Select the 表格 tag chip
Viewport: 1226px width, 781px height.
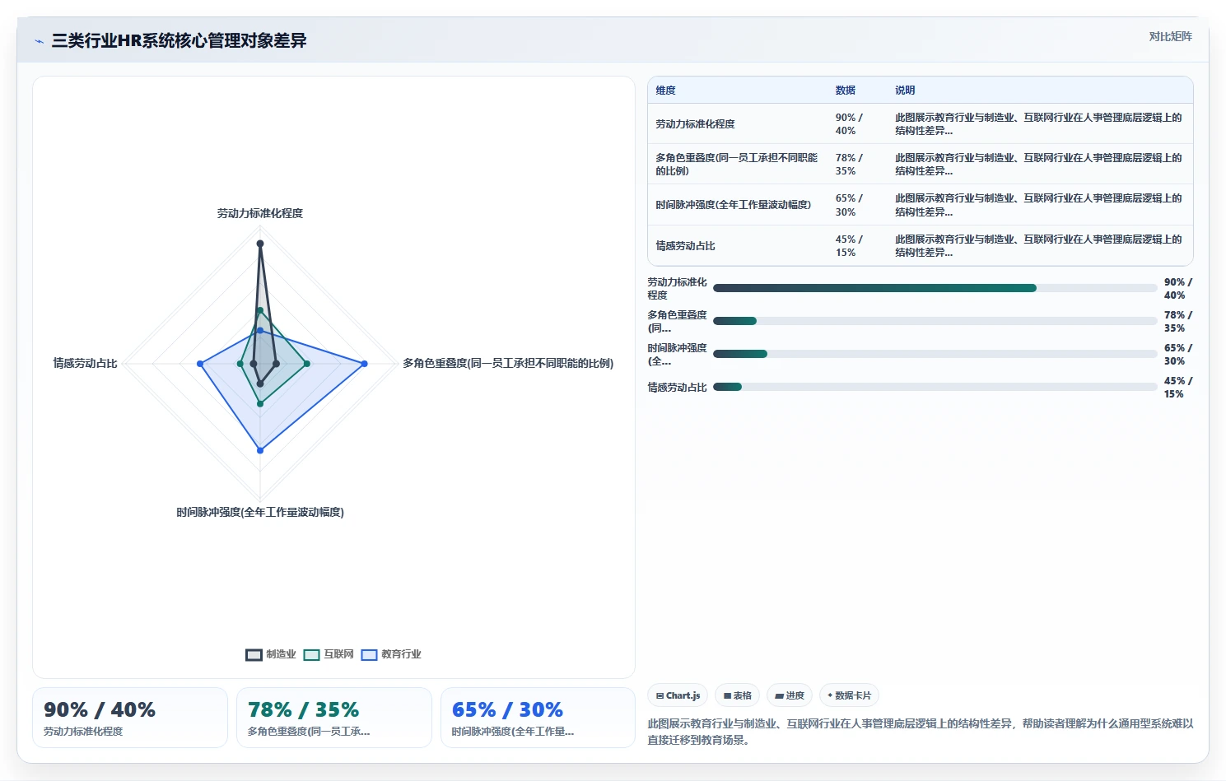737,695
